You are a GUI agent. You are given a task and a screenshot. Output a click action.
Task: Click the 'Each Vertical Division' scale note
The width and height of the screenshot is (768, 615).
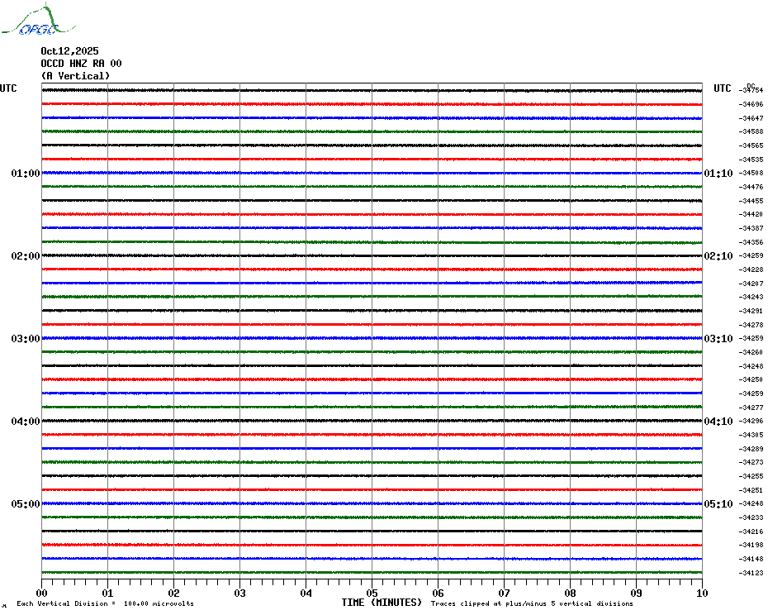(x=105, y=603)
